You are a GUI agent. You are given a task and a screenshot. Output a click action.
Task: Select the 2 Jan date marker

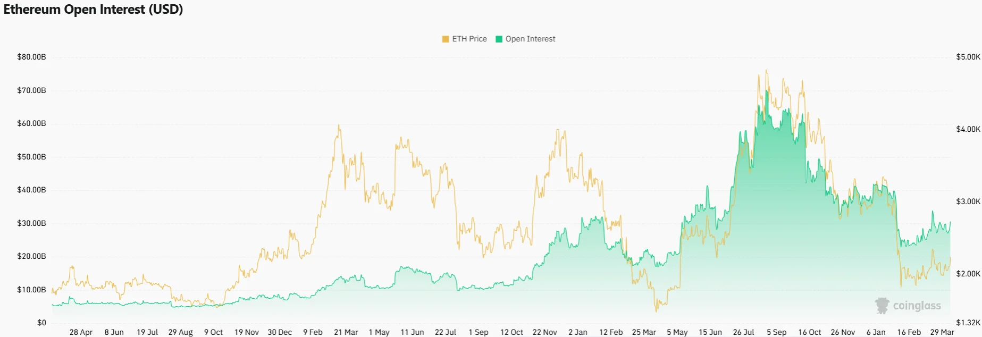click(x=577, y=332)
